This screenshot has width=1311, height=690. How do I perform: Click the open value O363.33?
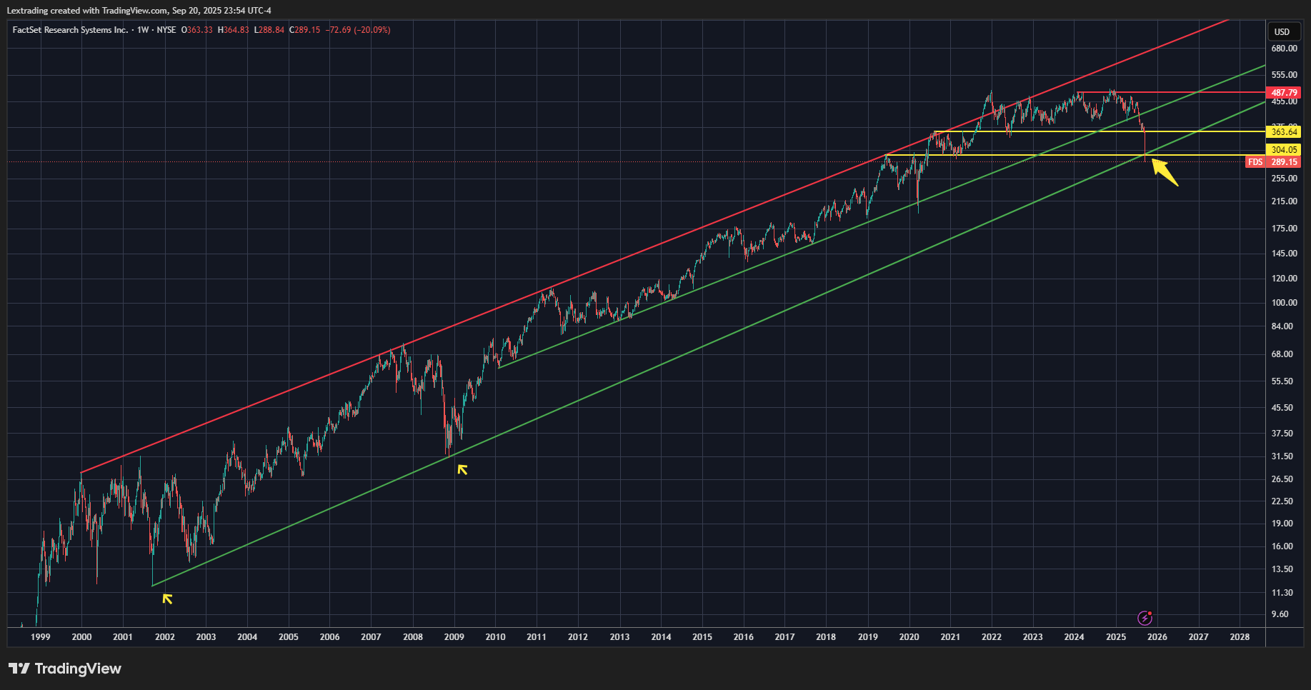pyautogui.click(x=197, y=30)
